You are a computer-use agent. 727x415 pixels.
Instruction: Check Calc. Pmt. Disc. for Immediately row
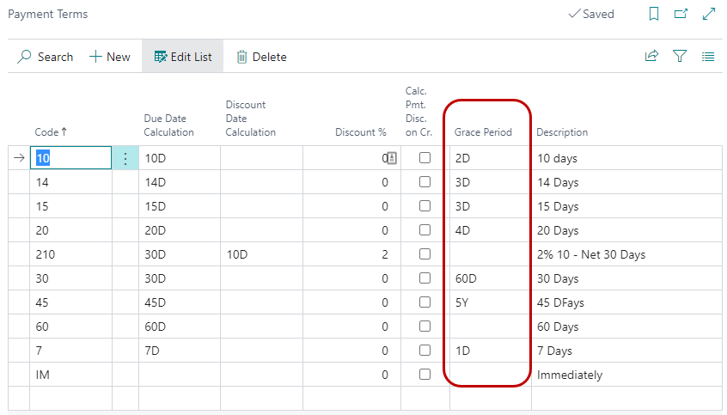pos(425,375)
